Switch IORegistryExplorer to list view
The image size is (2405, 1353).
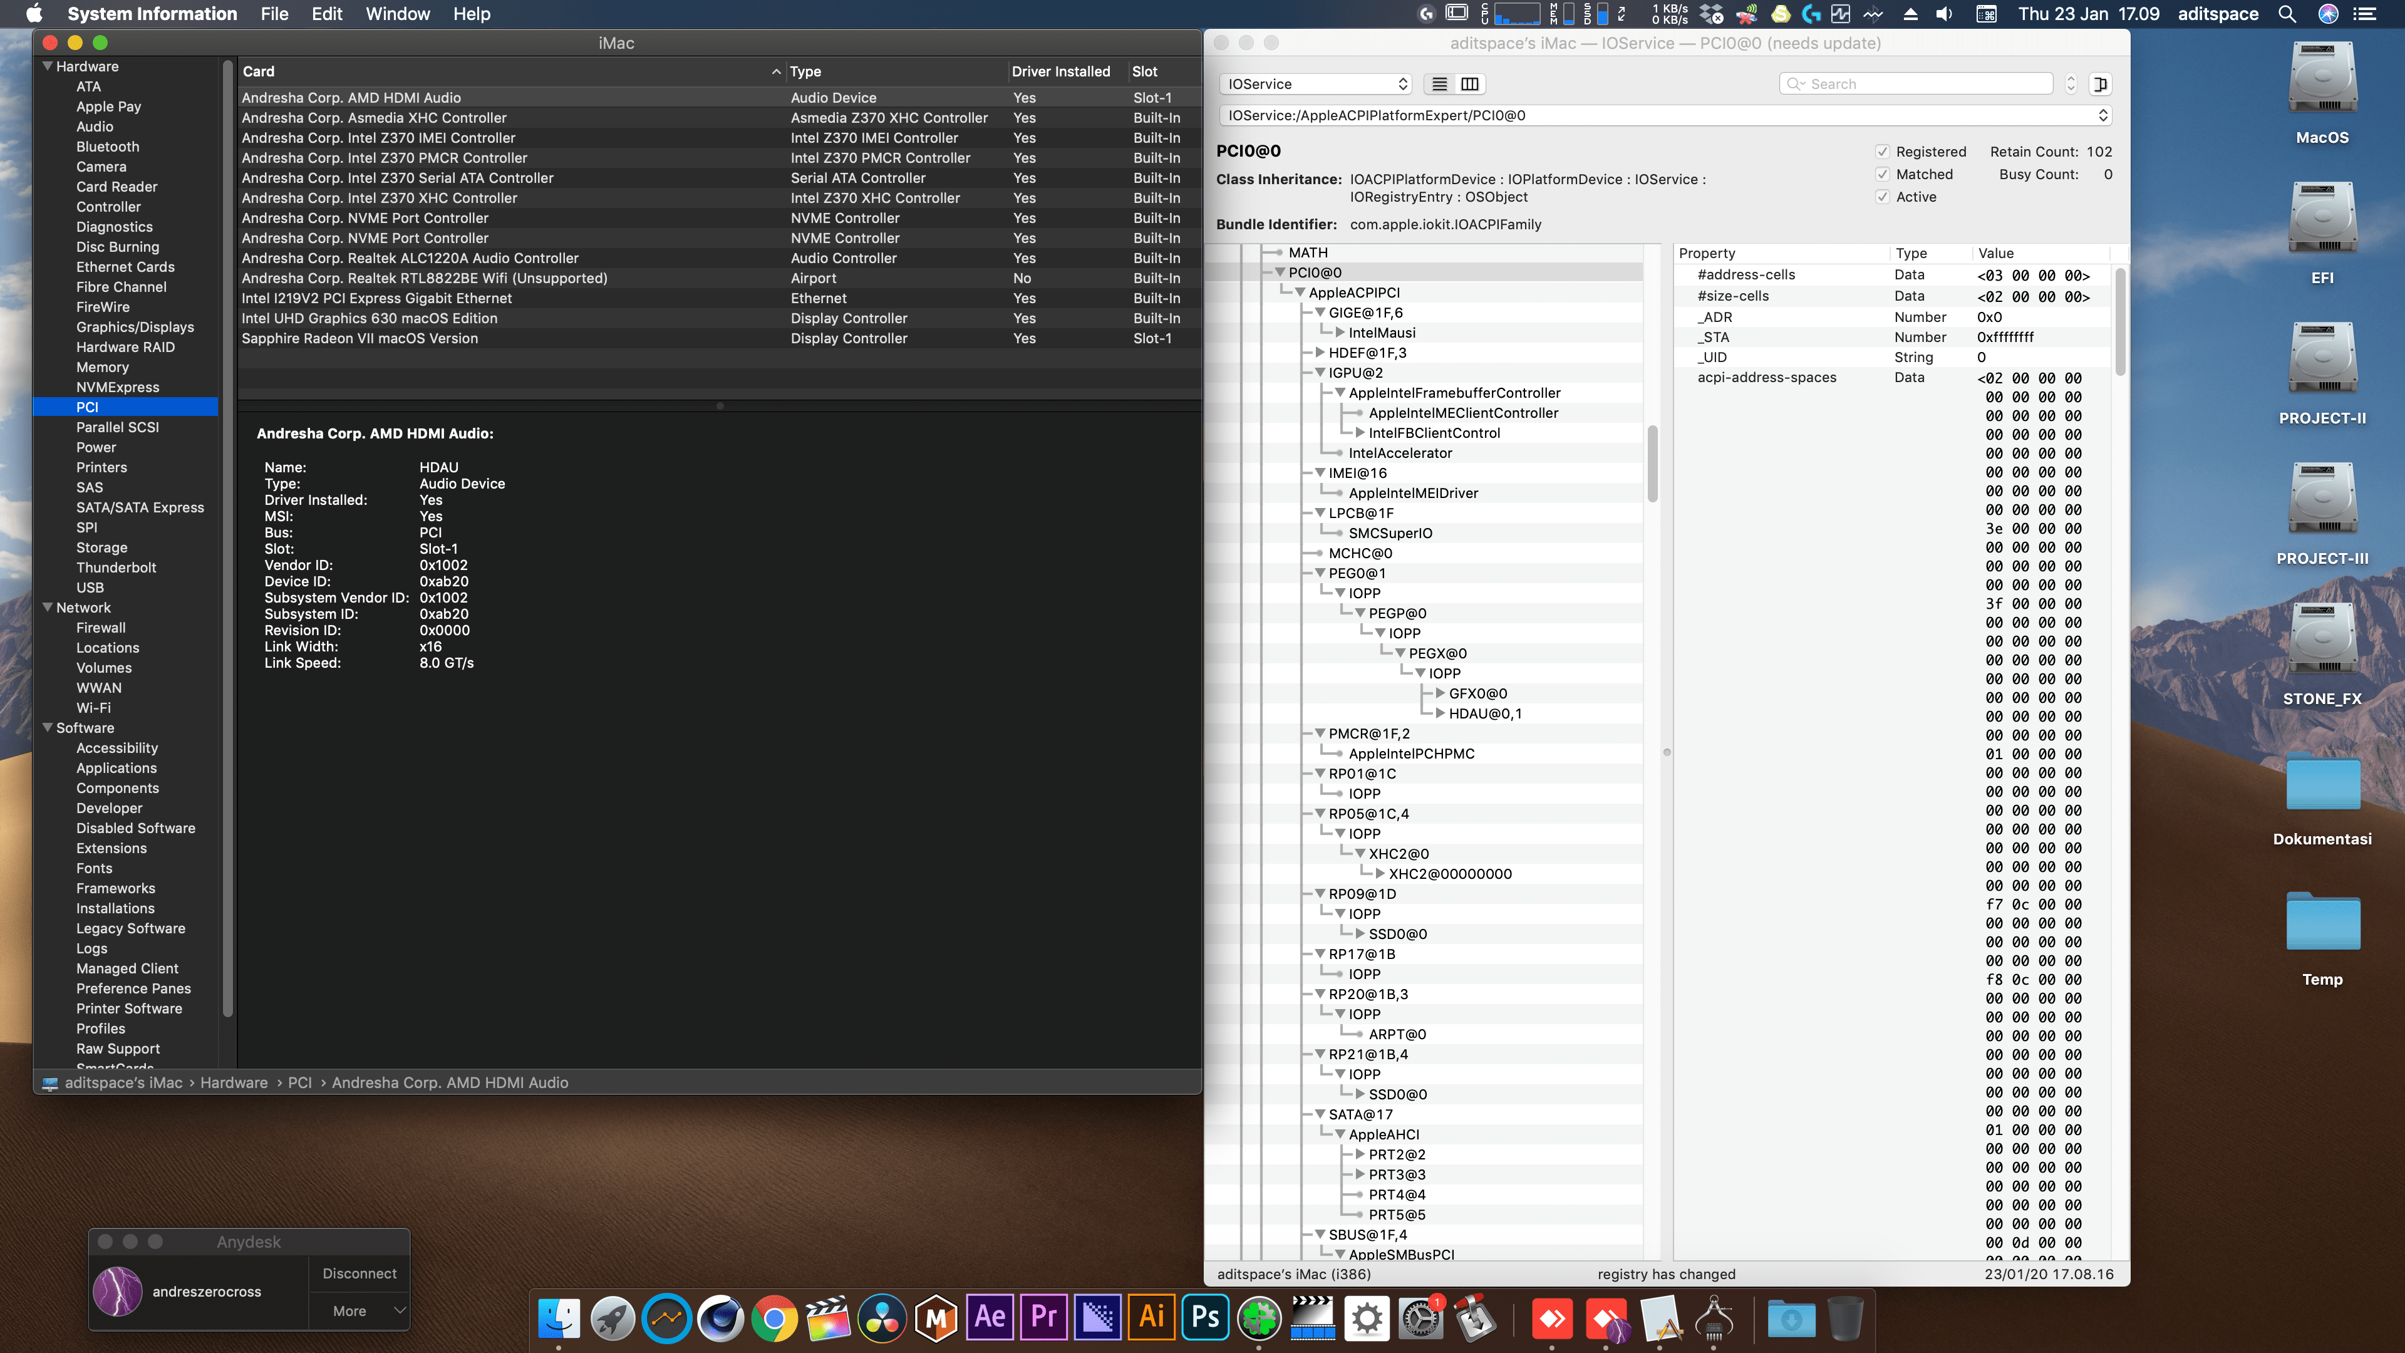pos(1440,84)
